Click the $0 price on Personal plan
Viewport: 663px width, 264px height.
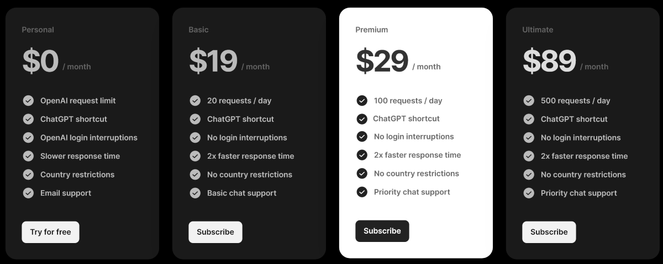pos(40,62)
